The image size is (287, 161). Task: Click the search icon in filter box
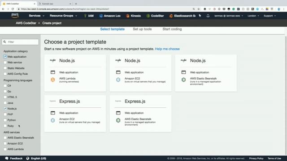[4, 42]
